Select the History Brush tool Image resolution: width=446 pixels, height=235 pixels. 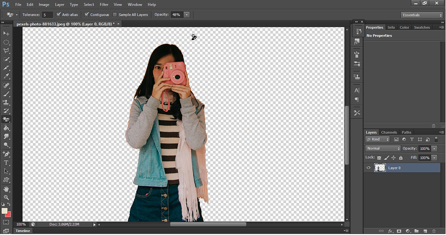(6, 111)
